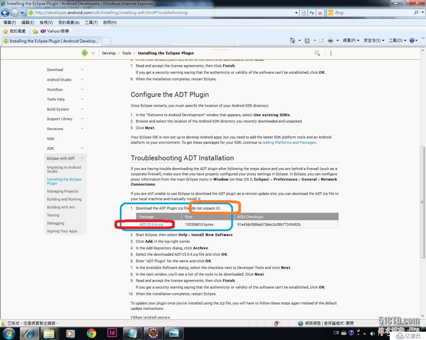
Task: Open the Migrating to Android Studio sidebar link
Action: pyautogui.click(x=64, y=169)
